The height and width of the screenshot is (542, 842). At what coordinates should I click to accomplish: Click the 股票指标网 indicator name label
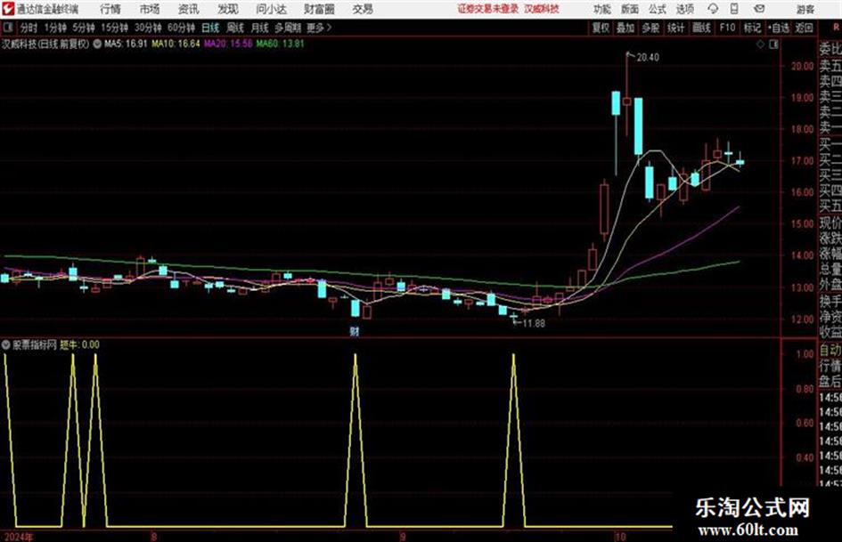pos(35,344)
